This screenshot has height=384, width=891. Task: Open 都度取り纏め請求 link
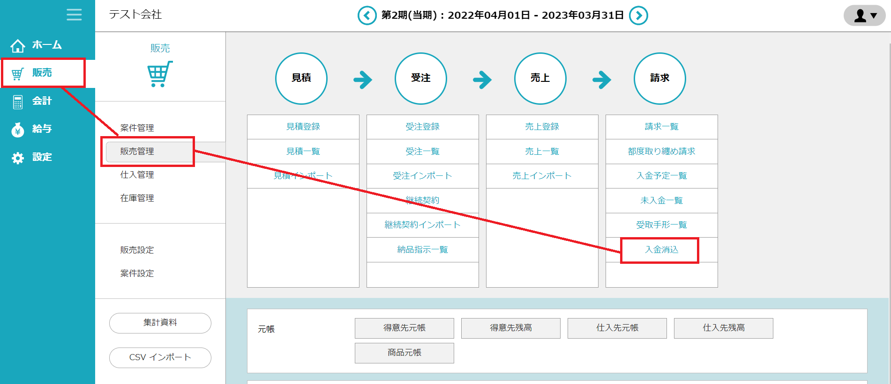click(x=661, y=152)
